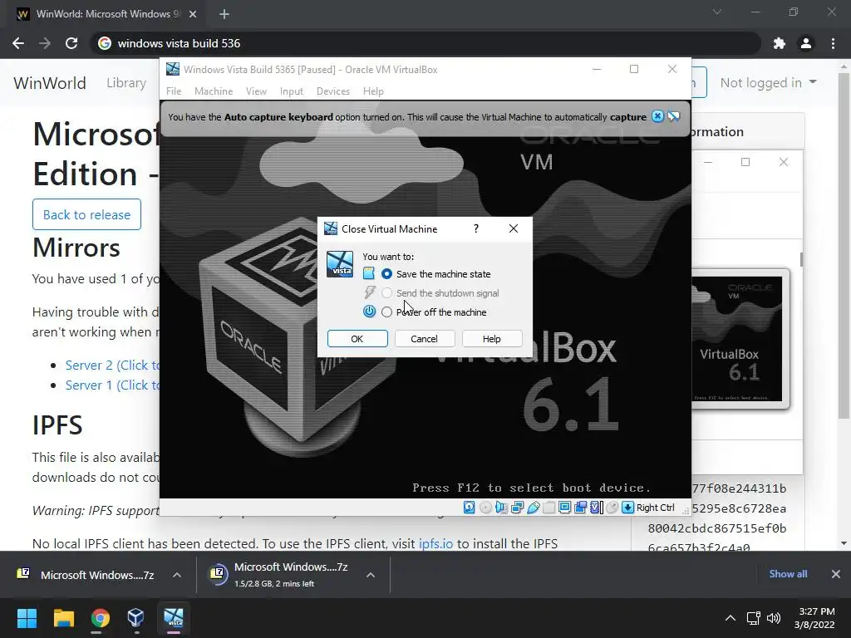Visit the ipfs.io link
This screenshot has width=851, height=638.
coord(435,543)
